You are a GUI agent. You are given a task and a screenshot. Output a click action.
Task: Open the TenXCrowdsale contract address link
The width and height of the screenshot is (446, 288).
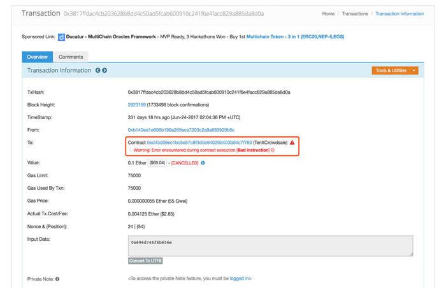click(199, 143)
